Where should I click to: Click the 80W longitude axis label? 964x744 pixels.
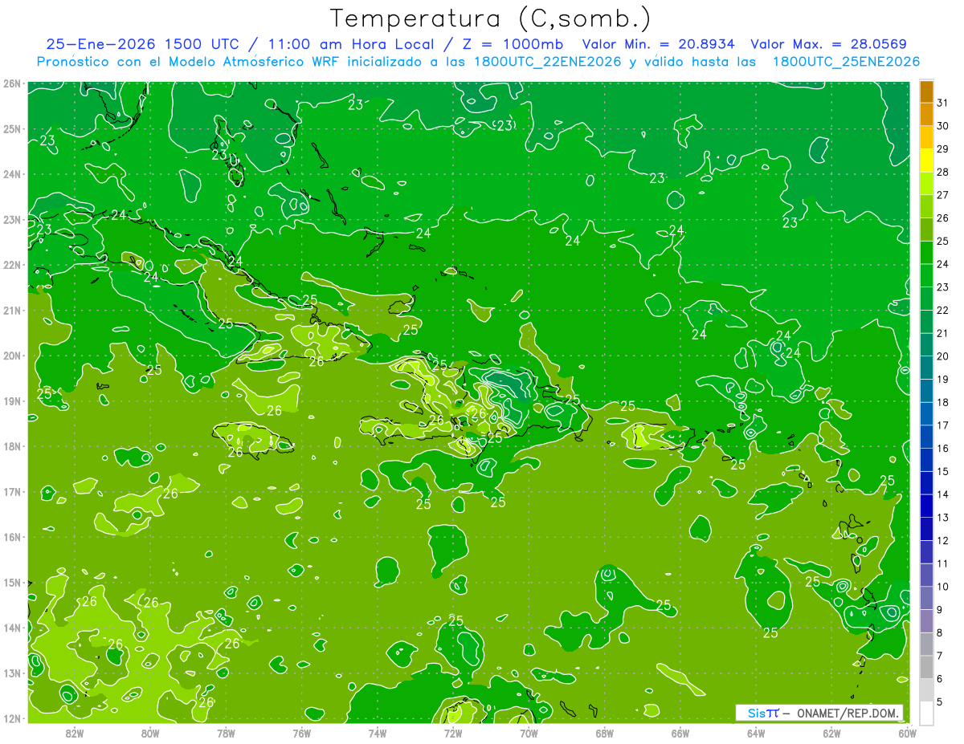(150, 733)
